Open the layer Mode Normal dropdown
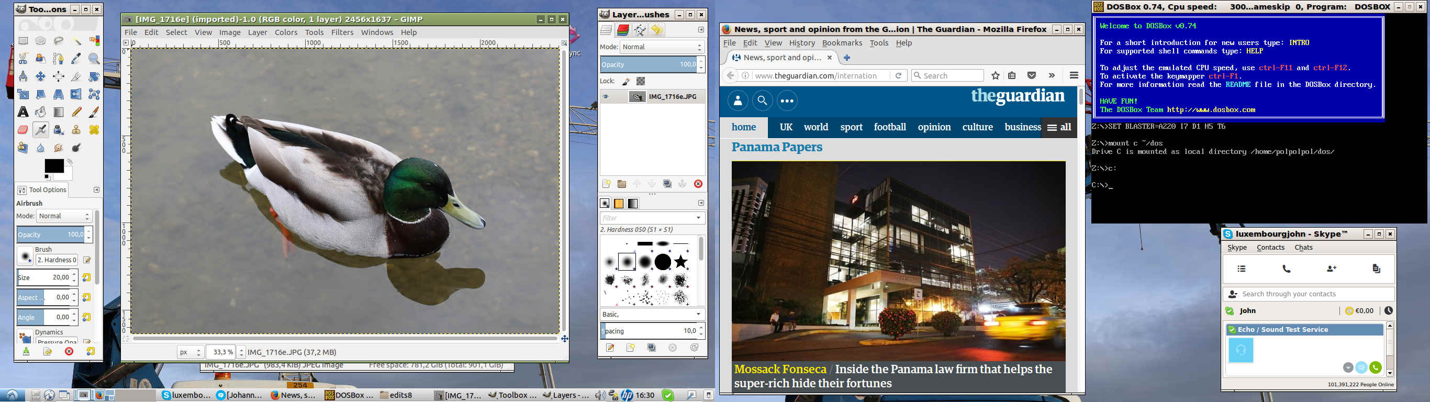The width and height of the screenshot is (1430, 402). pos(662,47)
